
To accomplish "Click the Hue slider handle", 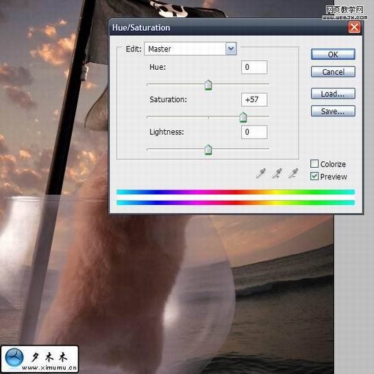I will [208, 85].
